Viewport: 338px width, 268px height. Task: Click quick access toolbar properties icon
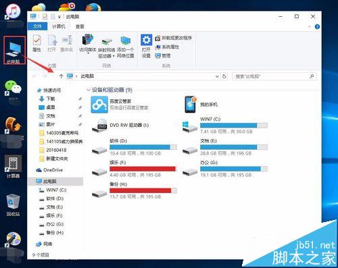pos(45,17)
